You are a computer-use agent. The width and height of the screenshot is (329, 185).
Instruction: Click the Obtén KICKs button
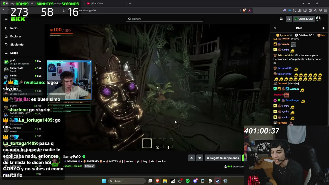click(304, 19)
